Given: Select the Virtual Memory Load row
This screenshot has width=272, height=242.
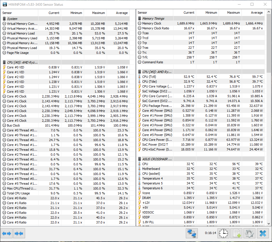Looking at the screenshot, I should point(66,33).
